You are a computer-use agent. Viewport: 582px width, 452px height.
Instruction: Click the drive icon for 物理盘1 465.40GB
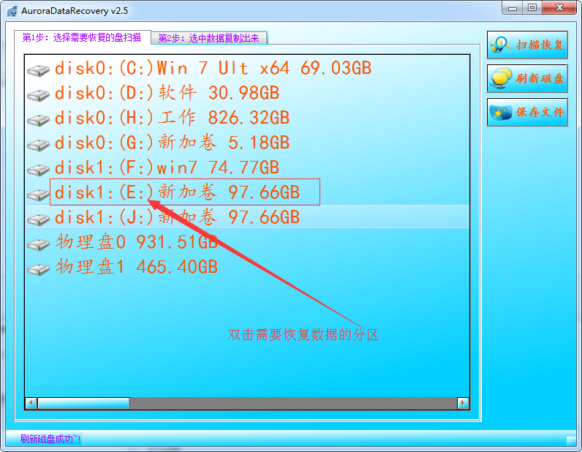coord(38,268)
